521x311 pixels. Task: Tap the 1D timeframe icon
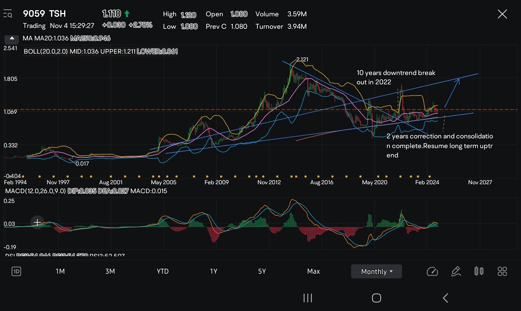[16, 271]
